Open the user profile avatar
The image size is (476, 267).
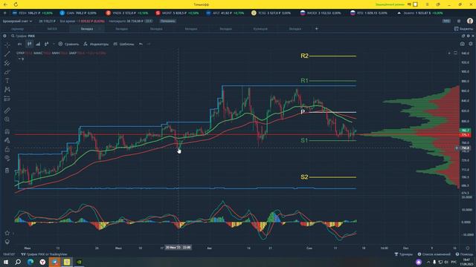[470, 21]
